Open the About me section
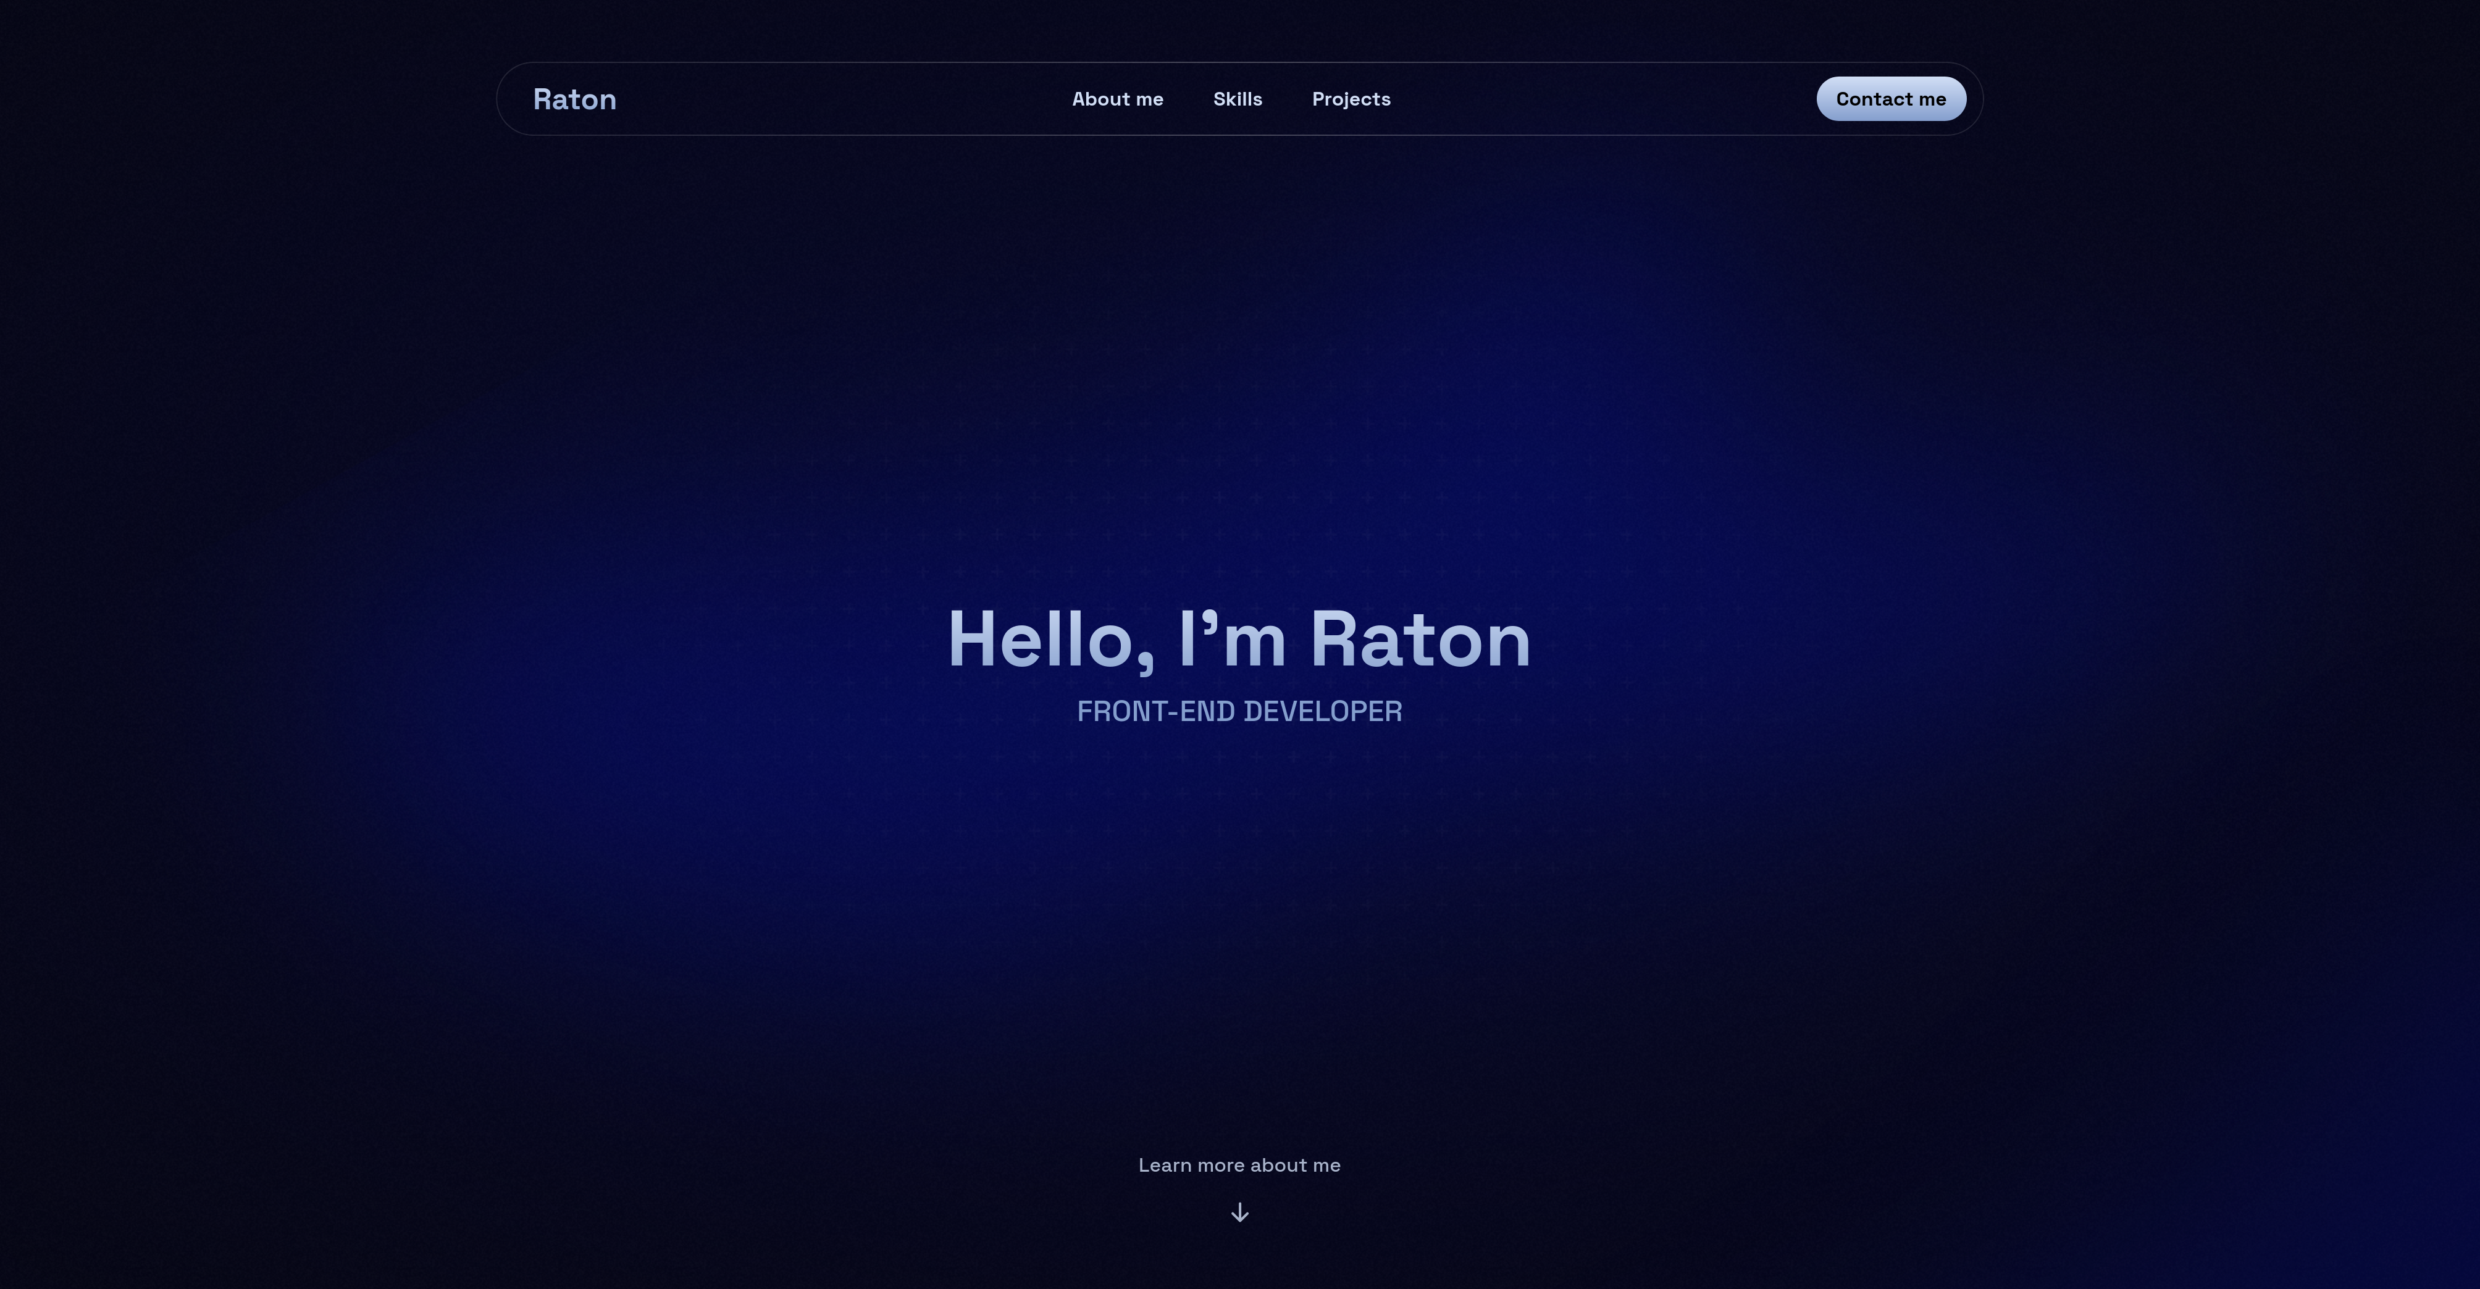Screen dimensions: 2480x1289 pos(1118,99)
